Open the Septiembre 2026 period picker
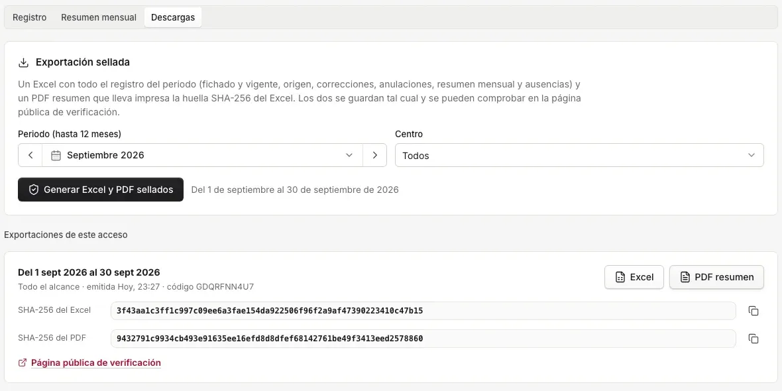 (x=203, y=155)
